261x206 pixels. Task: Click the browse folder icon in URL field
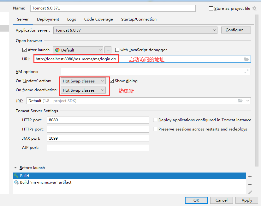tap(246, 59)
